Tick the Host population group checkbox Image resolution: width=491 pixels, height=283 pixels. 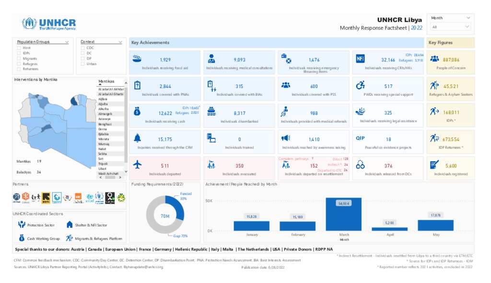[x=19, y=48]
